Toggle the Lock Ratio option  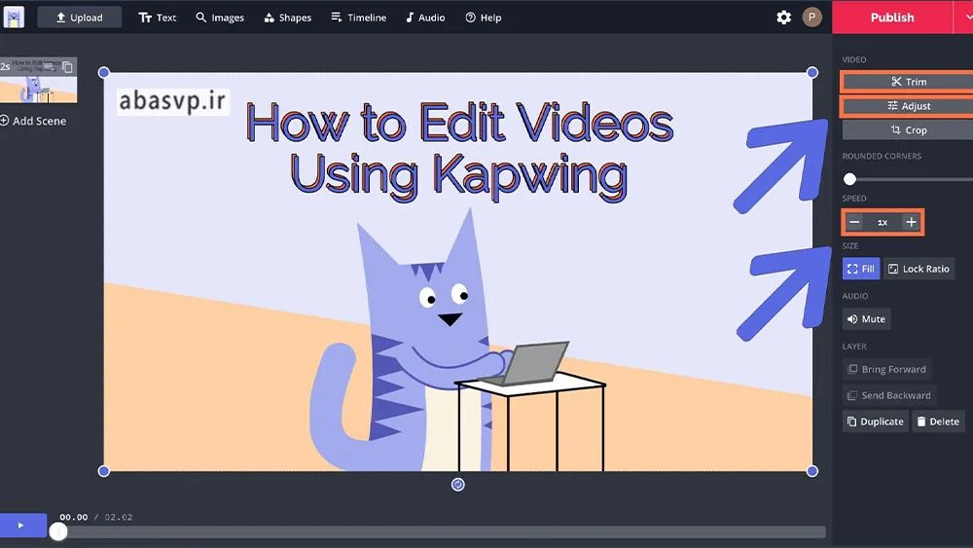(919, 269)
